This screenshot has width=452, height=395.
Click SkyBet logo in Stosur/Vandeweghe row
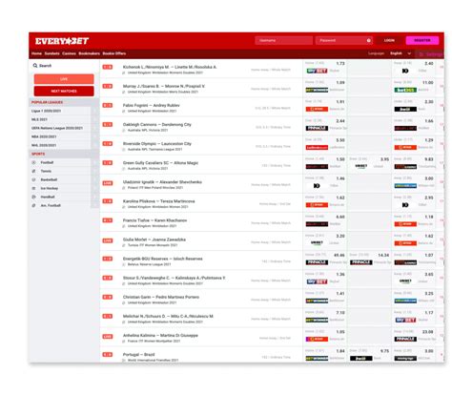pyautogui.click(x=317, y=281)
